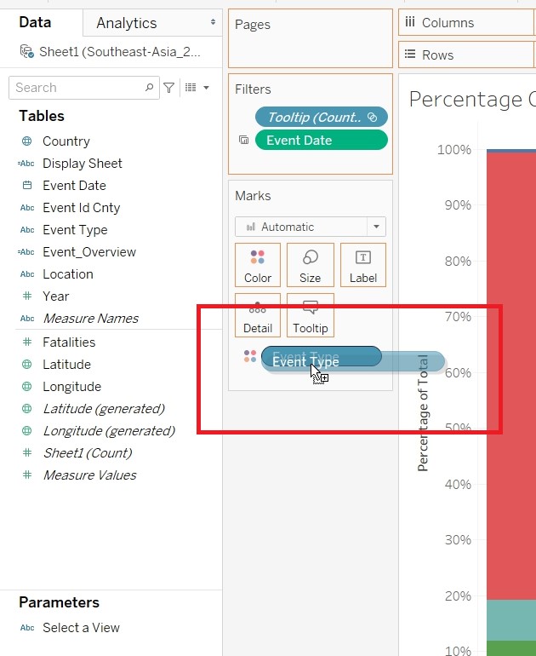Click the Size marks card button
536x656 pixels.
tap(310, 265)
